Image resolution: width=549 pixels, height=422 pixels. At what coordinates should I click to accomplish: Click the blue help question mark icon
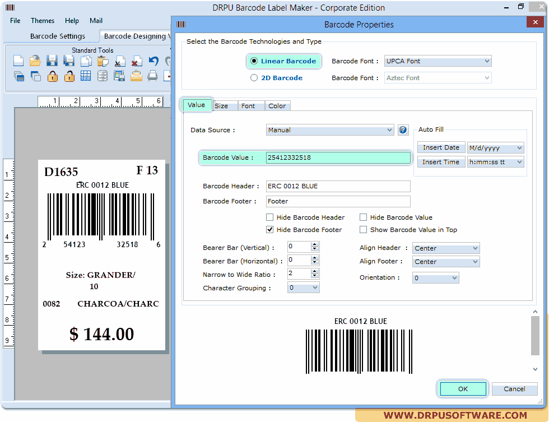tap(403, 130)
